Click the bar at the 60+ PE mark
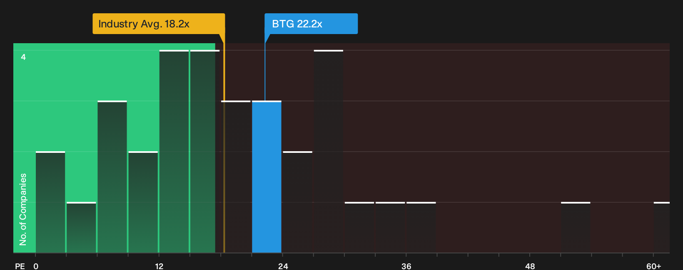The width and height of the screenshot is (683, 270). tap(662, 227)
